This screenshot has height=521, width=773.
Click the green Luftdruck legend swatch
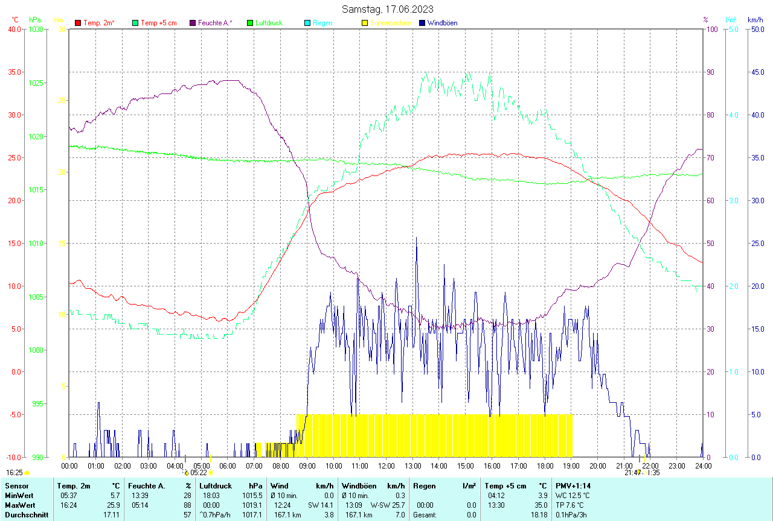(250, 23)
